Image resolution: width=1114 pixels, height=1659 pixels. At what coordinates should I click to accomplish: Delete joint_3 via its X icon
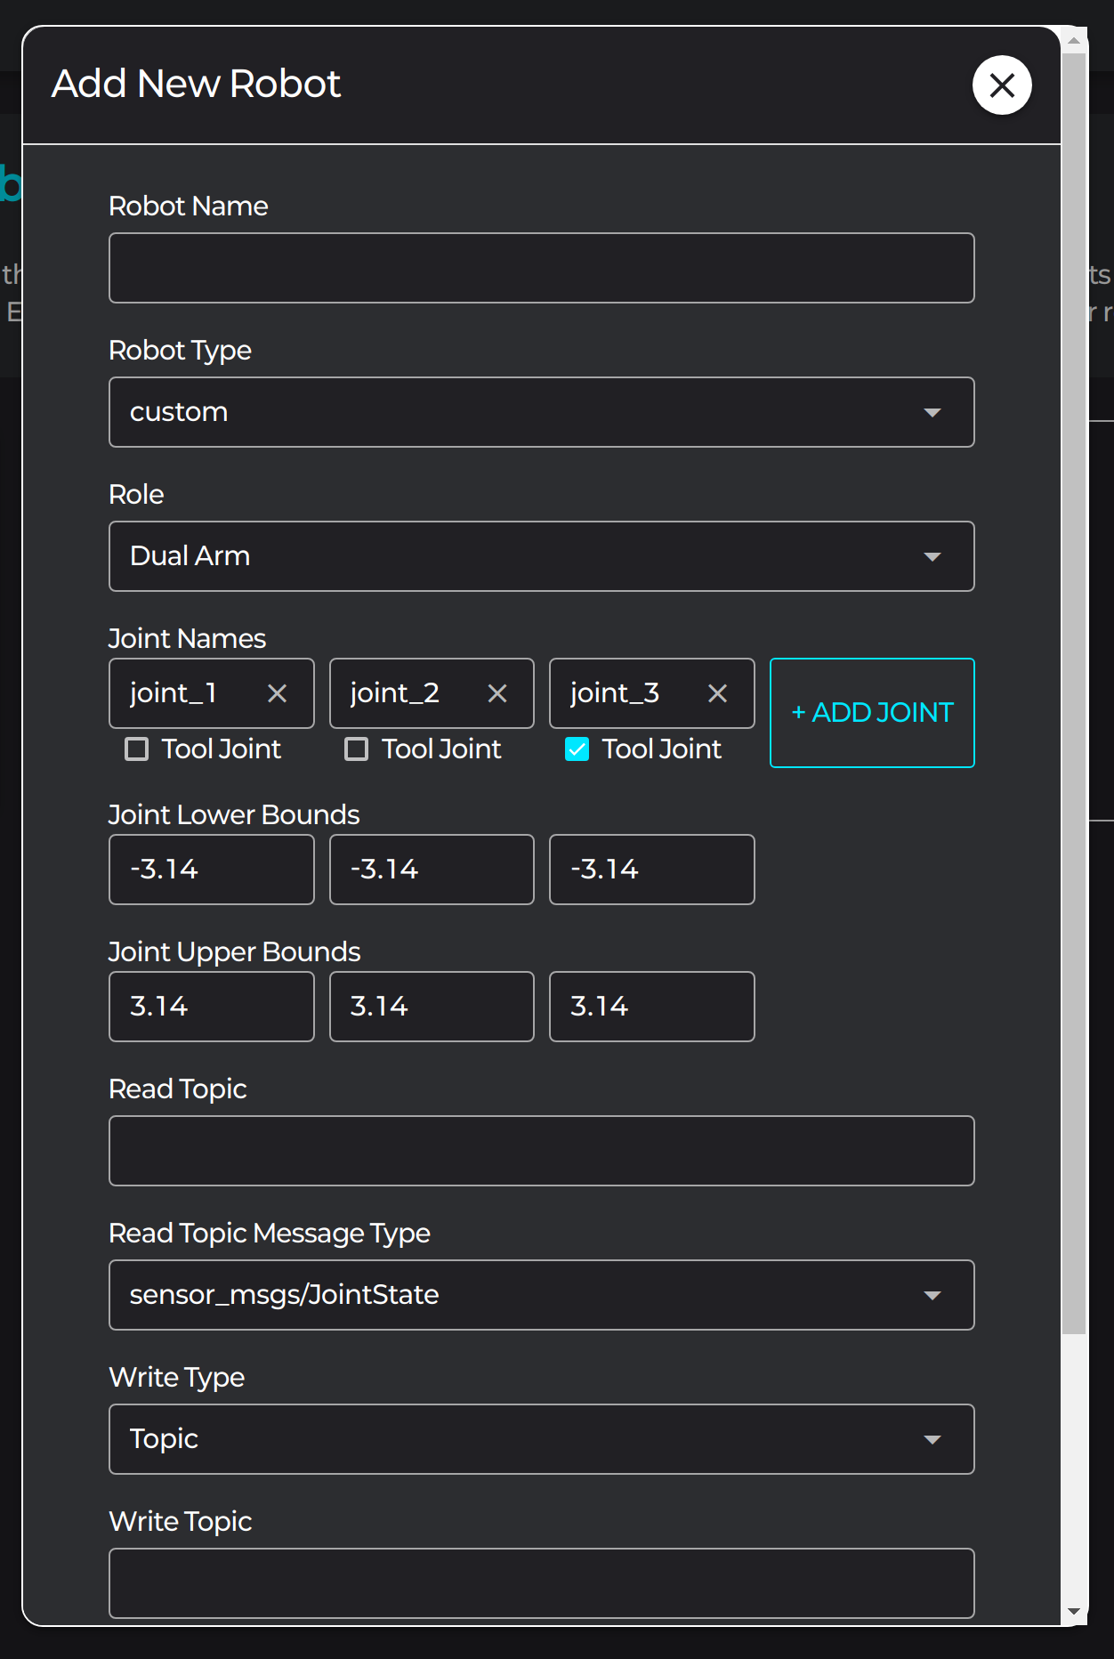pos(717,693)
